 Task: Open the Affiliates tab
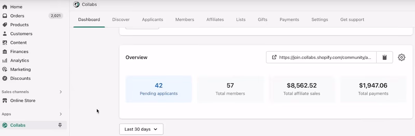click(215, 20)
